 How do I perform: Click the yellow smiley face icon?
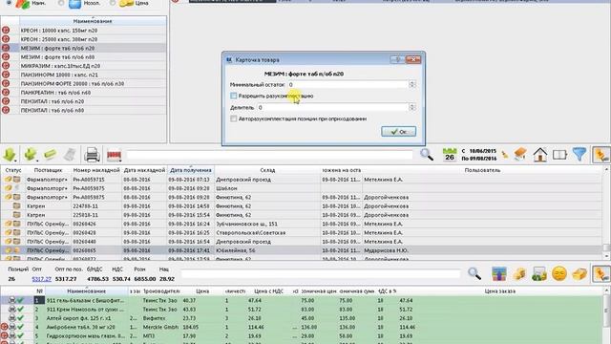click(x=559, y=273)
